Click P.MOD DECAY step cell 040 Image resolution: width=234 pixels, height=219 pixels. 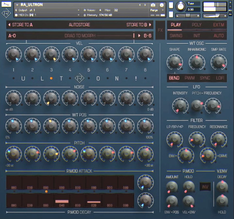62,201
